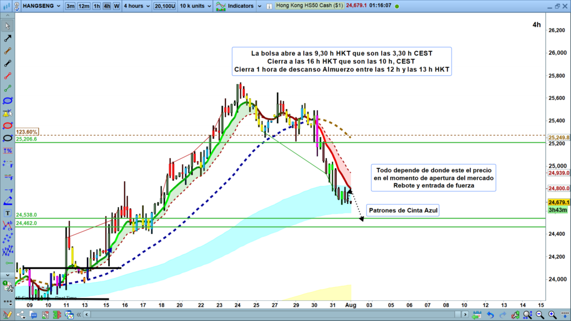This screenshot has width=571, height=321.
Task: Select the Fibonacci percentage retracement tool
Action: [x=8, y=151]
